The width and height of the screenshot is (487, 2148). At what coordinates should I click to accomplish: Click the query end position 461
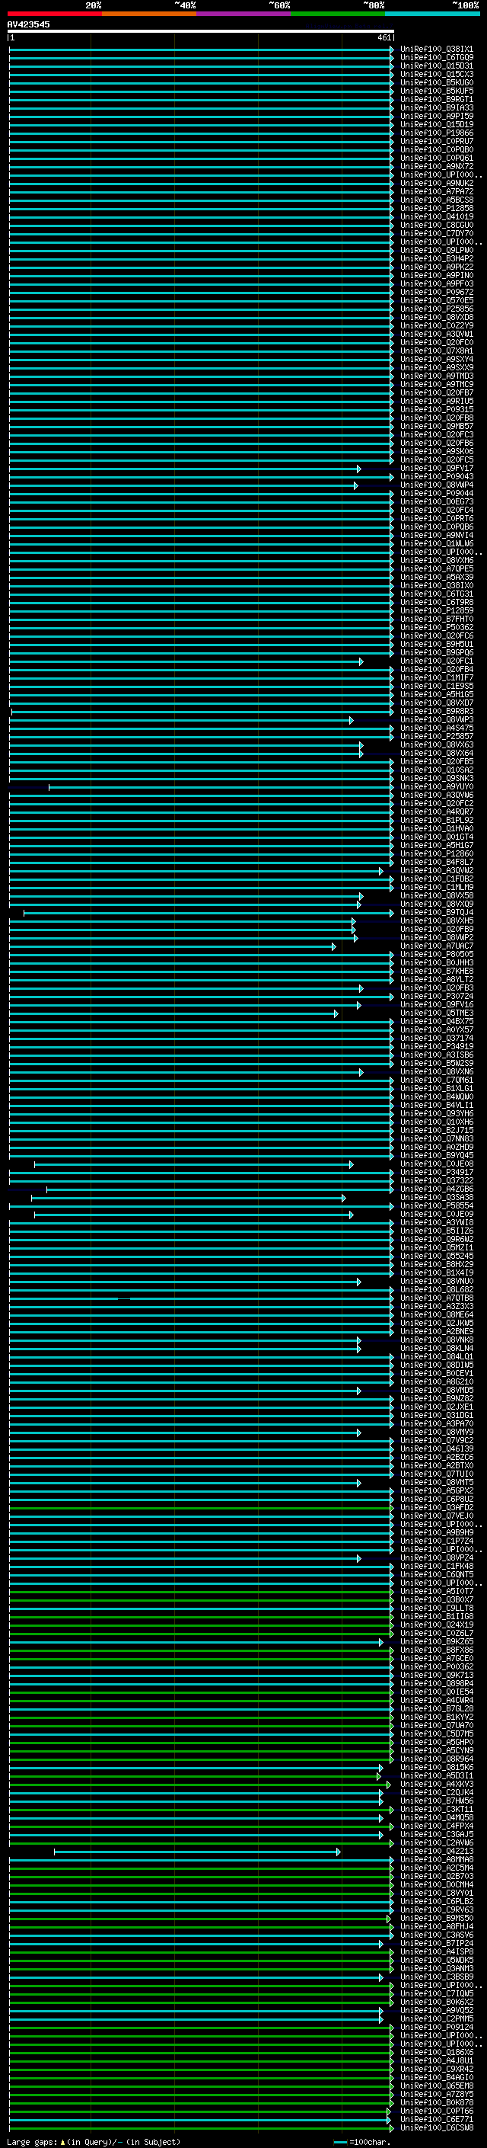pyautogui.click(x=384, y=37)
